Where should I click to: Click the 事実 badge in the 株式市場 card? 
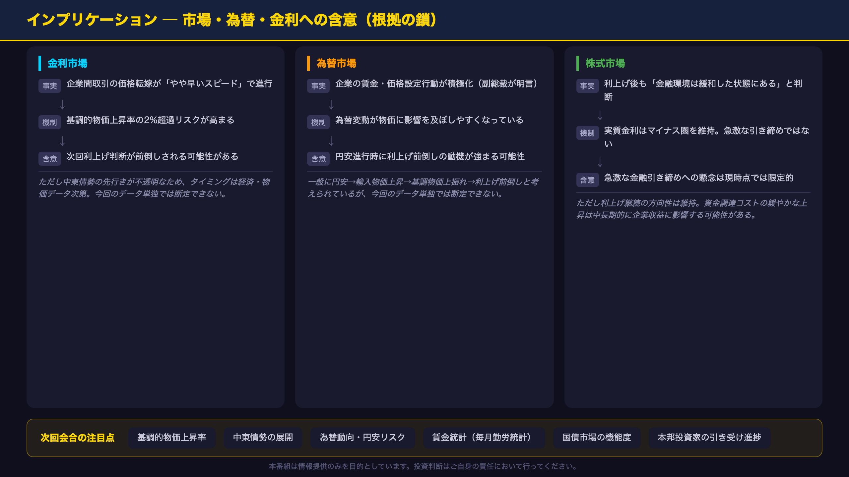pyautogui.click(x=587, y=86)
